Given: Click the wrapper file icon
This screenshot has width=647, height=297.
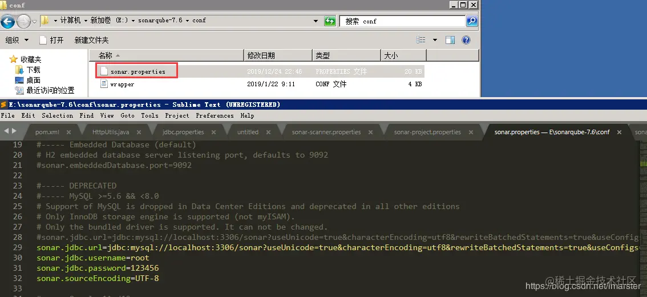Looking at the screenshot, I should tap(104, 85).
